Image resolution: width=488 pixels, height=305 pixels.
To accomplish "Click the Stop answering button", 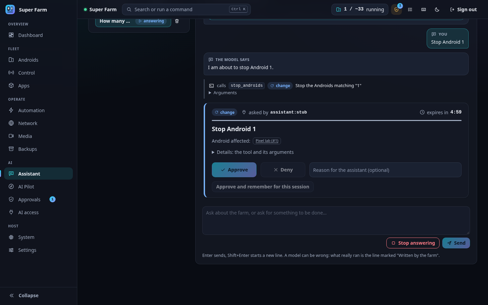I will [413, 243].
